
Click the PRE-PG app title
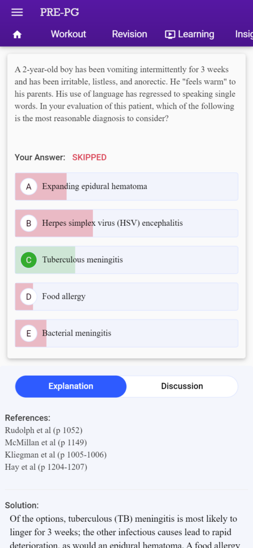[59, 12]
